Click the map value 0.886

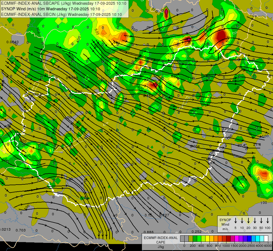(x=149, y=232)
